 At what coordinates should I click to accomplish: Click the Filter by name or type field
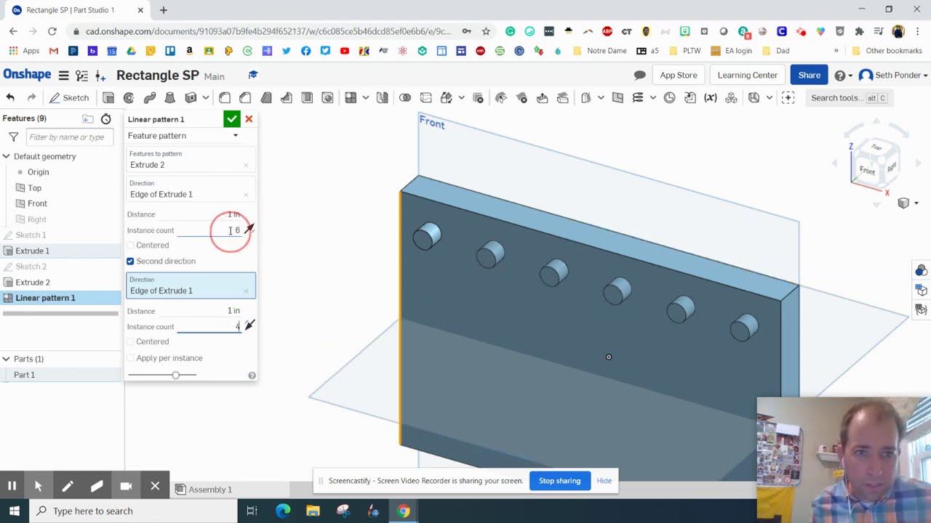click(x=70, y=137)
